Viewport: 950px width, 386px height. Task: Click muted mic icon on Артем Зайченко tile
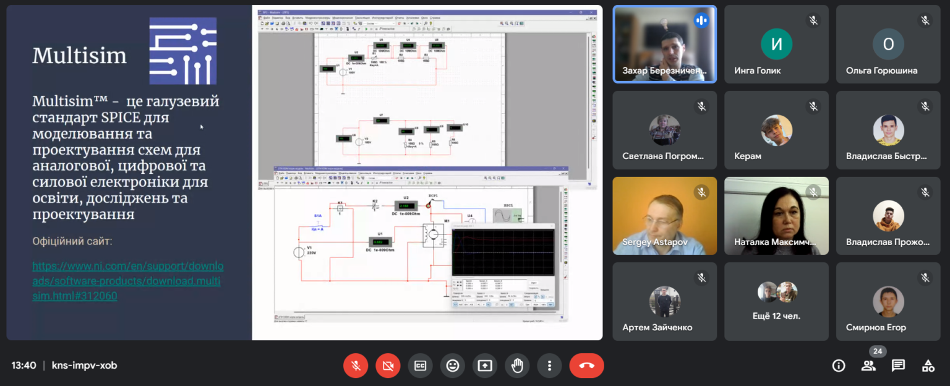pyautogui.click(x=701, y=278)
